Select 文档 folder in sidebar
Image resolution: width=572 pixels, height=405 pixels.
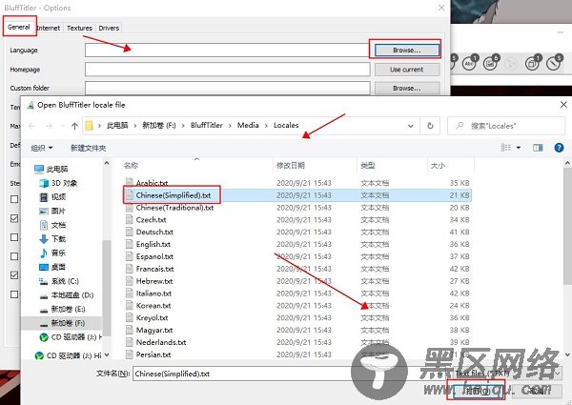[x=52, y=225]
